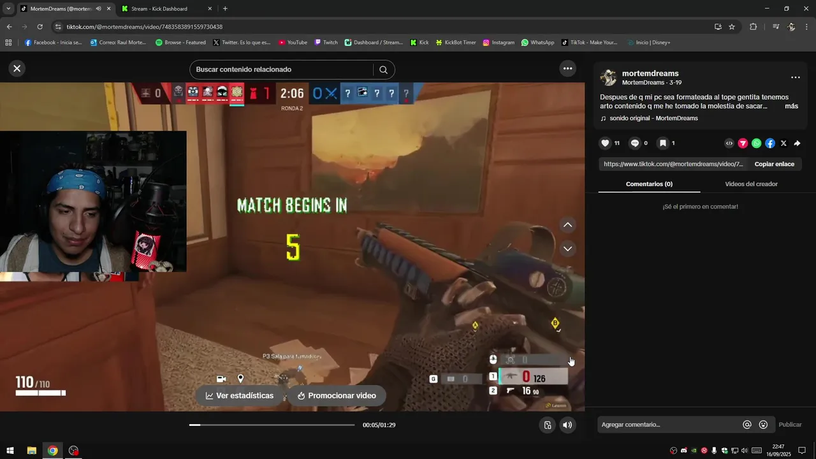
Task: Open the Chrome three-dot menu
Action: 807,27
